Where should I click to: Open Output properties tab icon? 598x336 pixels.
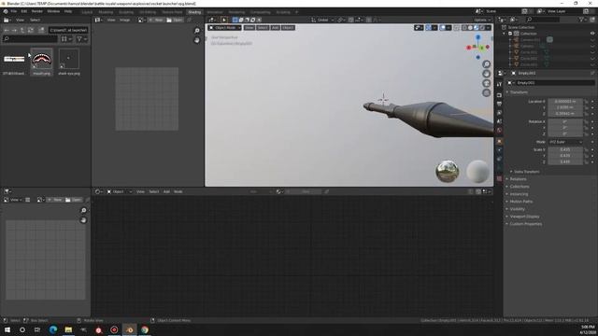[x=499, y=104]
